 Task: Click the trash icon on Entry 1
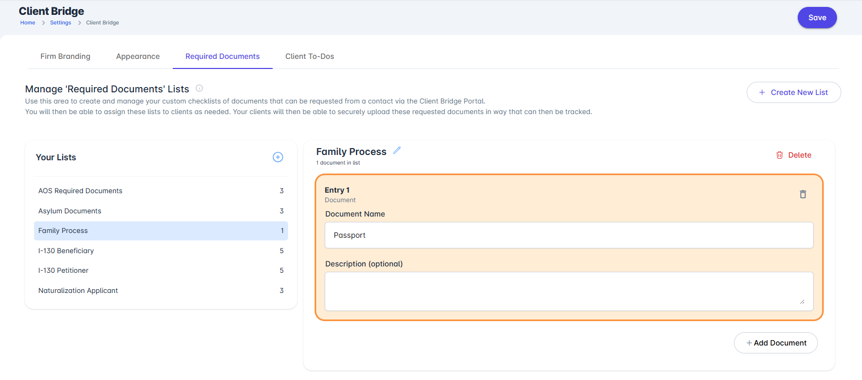pyautogui.click(x=802, y=194)
